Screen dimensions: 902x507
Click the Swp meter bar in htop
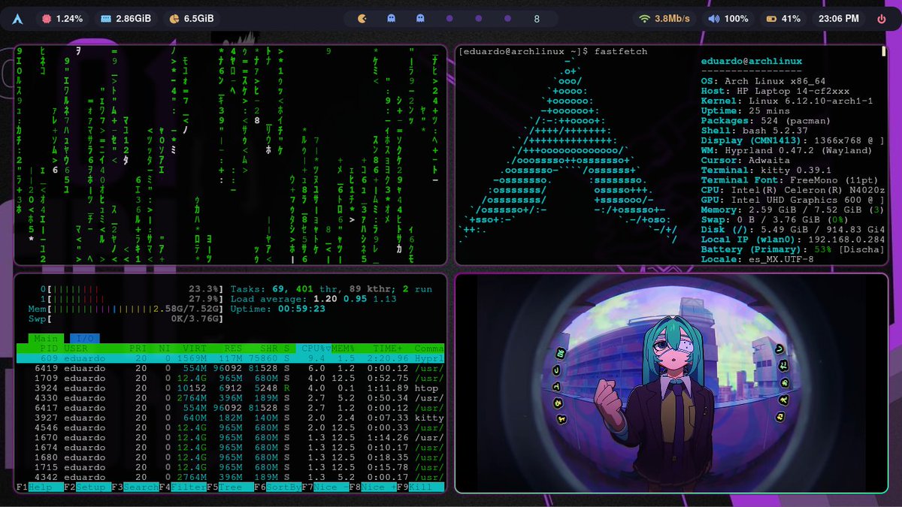point(126,318)
